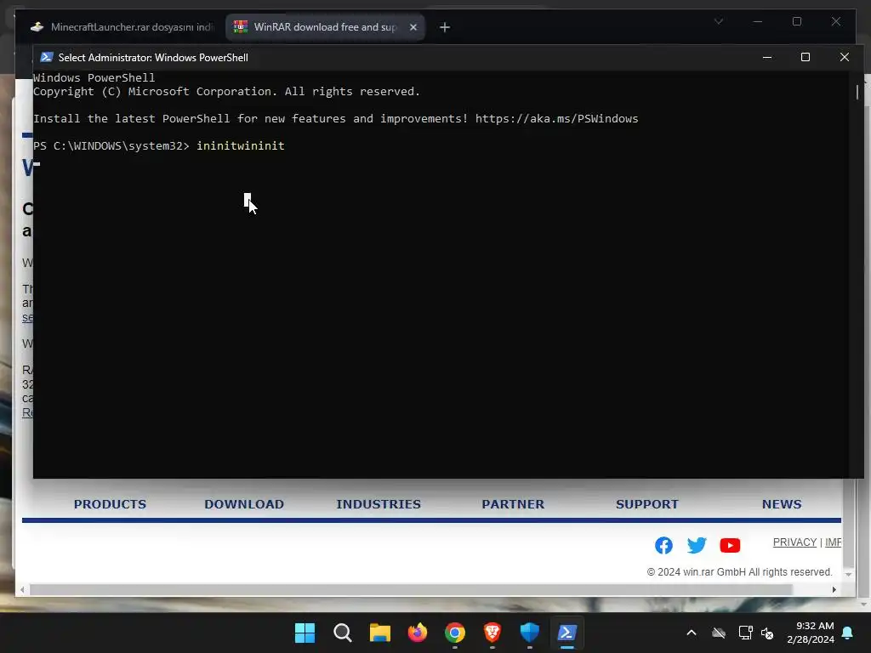Minimize the PowerShell window
Screen dimensions: 871x653
(x=767, y=57)
